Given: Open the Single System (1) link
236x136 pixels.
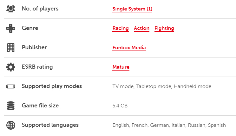Looking at the screenshot, I should pyautogui.click(x=132, y=9).
